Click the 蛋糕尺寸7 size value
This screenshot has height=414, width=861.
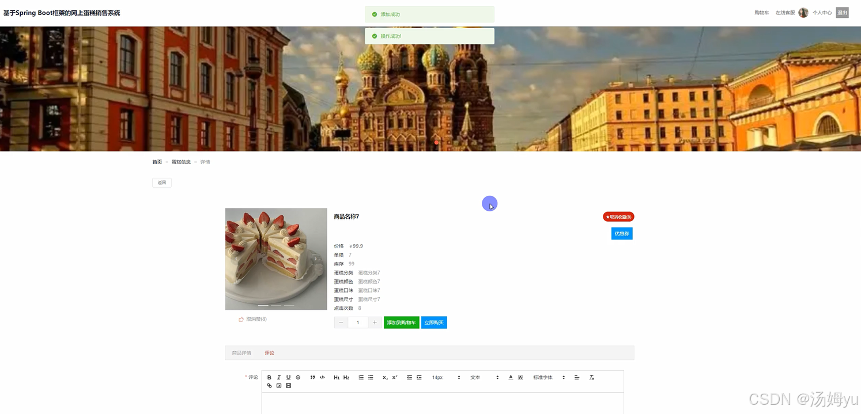[369, 299]
